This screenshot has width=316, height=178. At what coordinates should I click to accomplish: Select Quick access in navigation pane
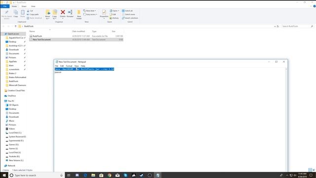coord(13,34)
